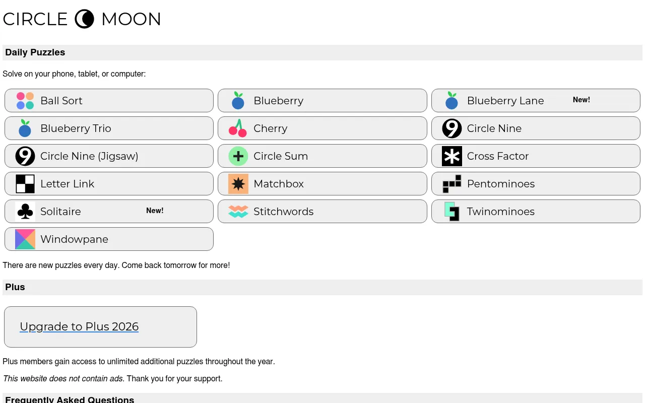645x403 pixels.
Task: Click the crescent moon logo icon
Action: [x=85, y=19]
